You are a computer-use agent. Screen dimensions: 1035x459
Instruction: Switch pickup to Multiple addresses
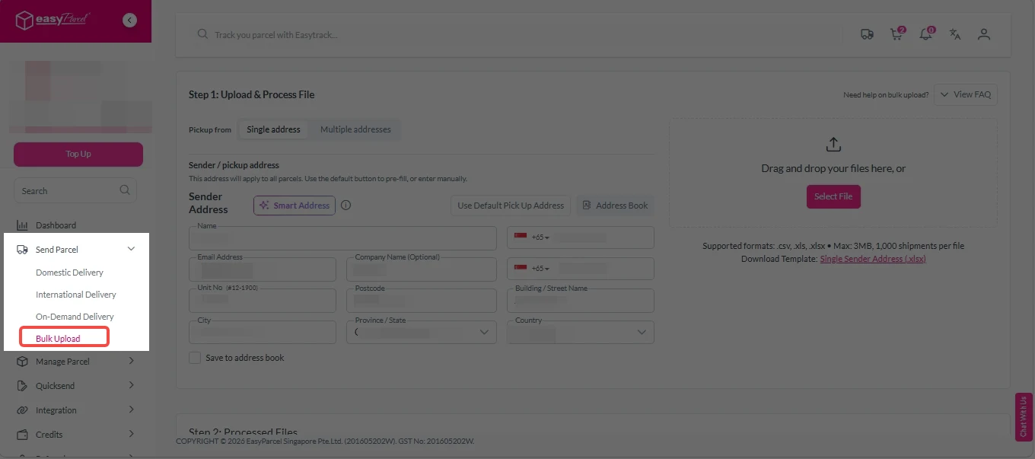click(356, 129)
